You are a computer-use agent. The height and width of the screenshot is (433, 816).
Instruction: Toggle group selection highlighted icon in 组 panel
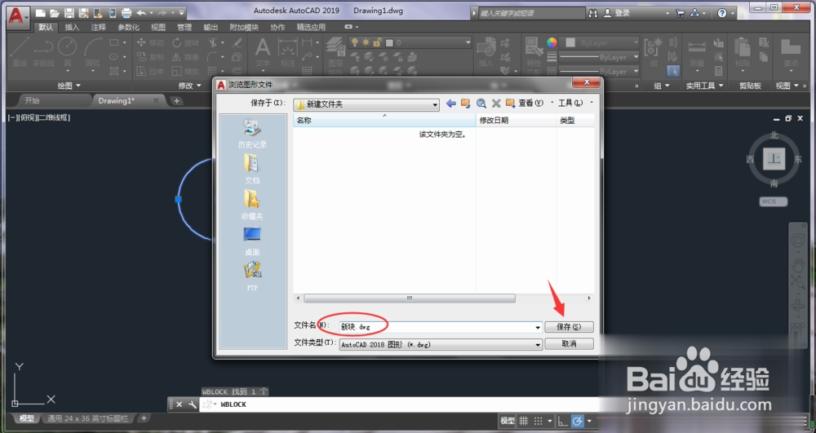point(673,71)
